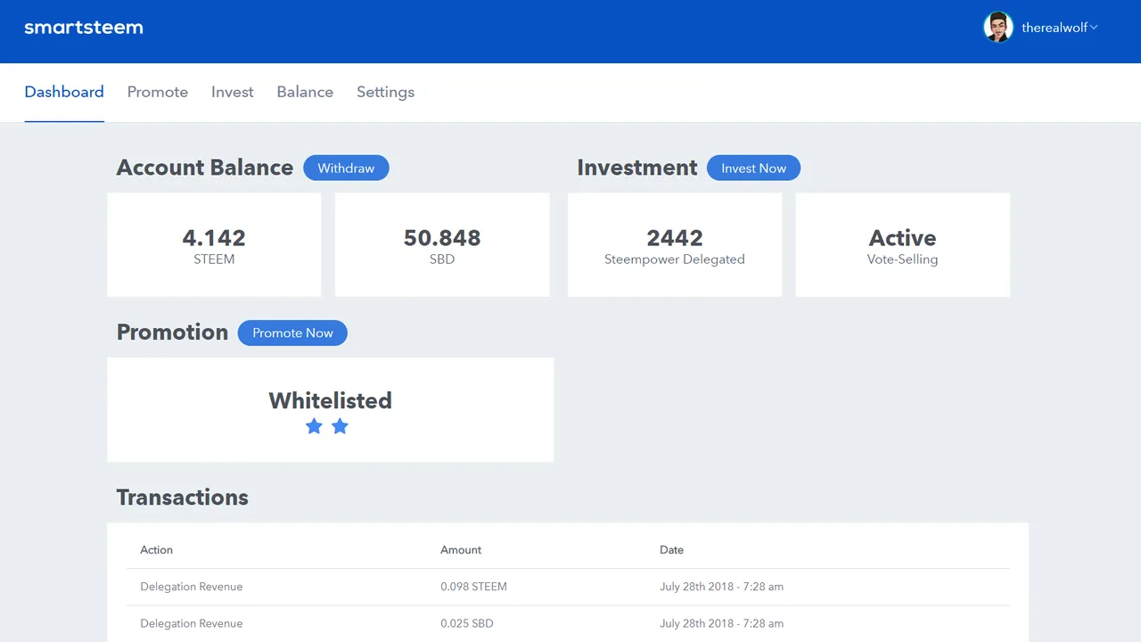Click the smartsteem logo
The height and width of the screenshot is (642, 1141).
pyautogui.click(x=84, y=28)
